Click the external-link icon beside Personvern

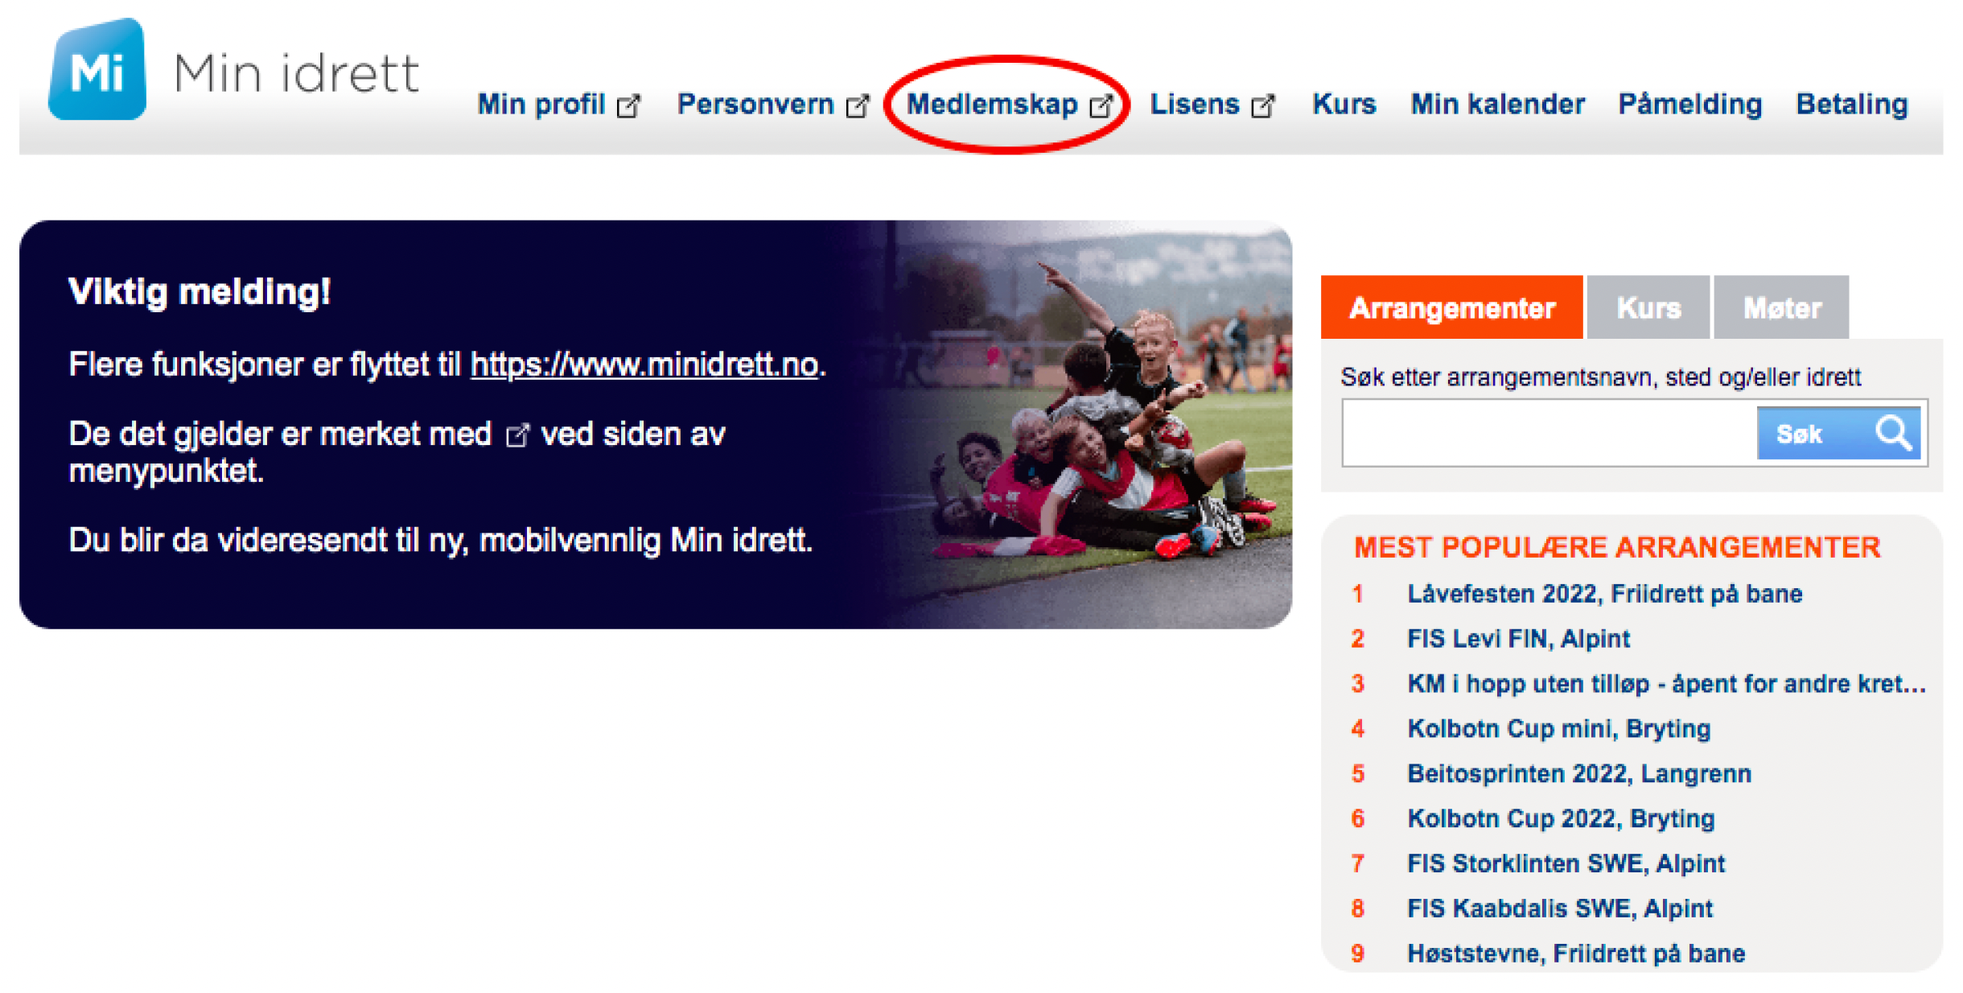click(858, 105)
